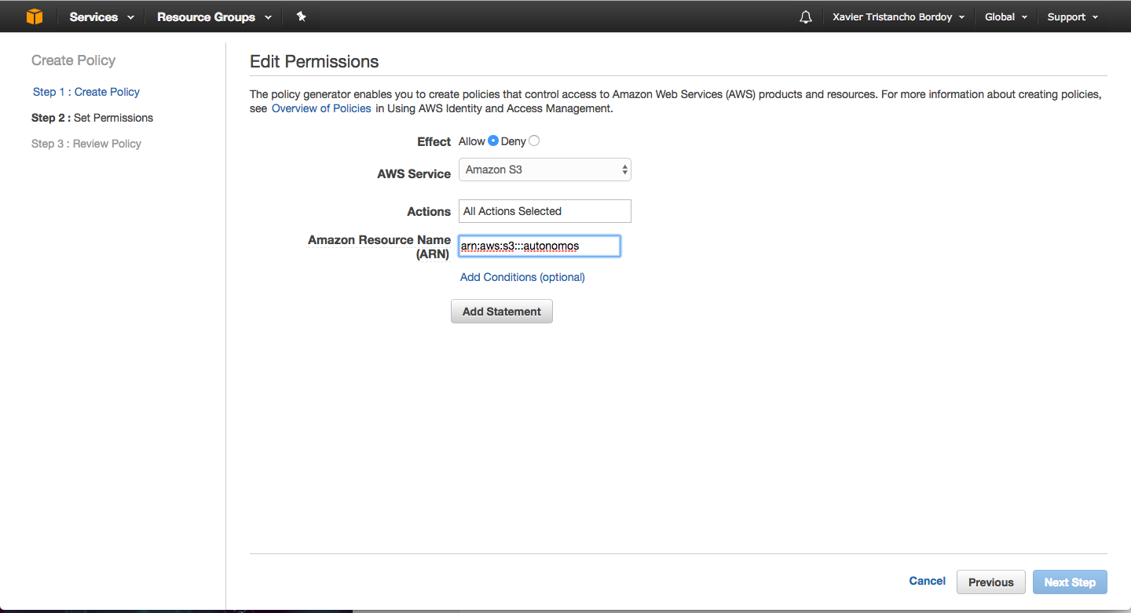Screen dimensions: 1131x613
Task: Open the Resource Groups menu
Action: [x=214, y=16]
